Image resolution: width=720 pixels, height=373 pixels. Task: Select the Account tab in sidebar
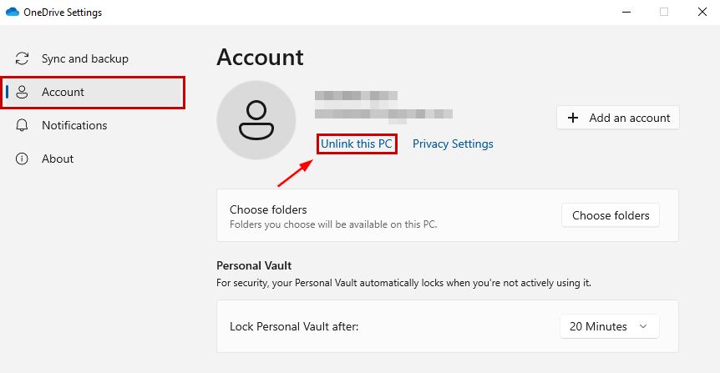click(63, 93)
